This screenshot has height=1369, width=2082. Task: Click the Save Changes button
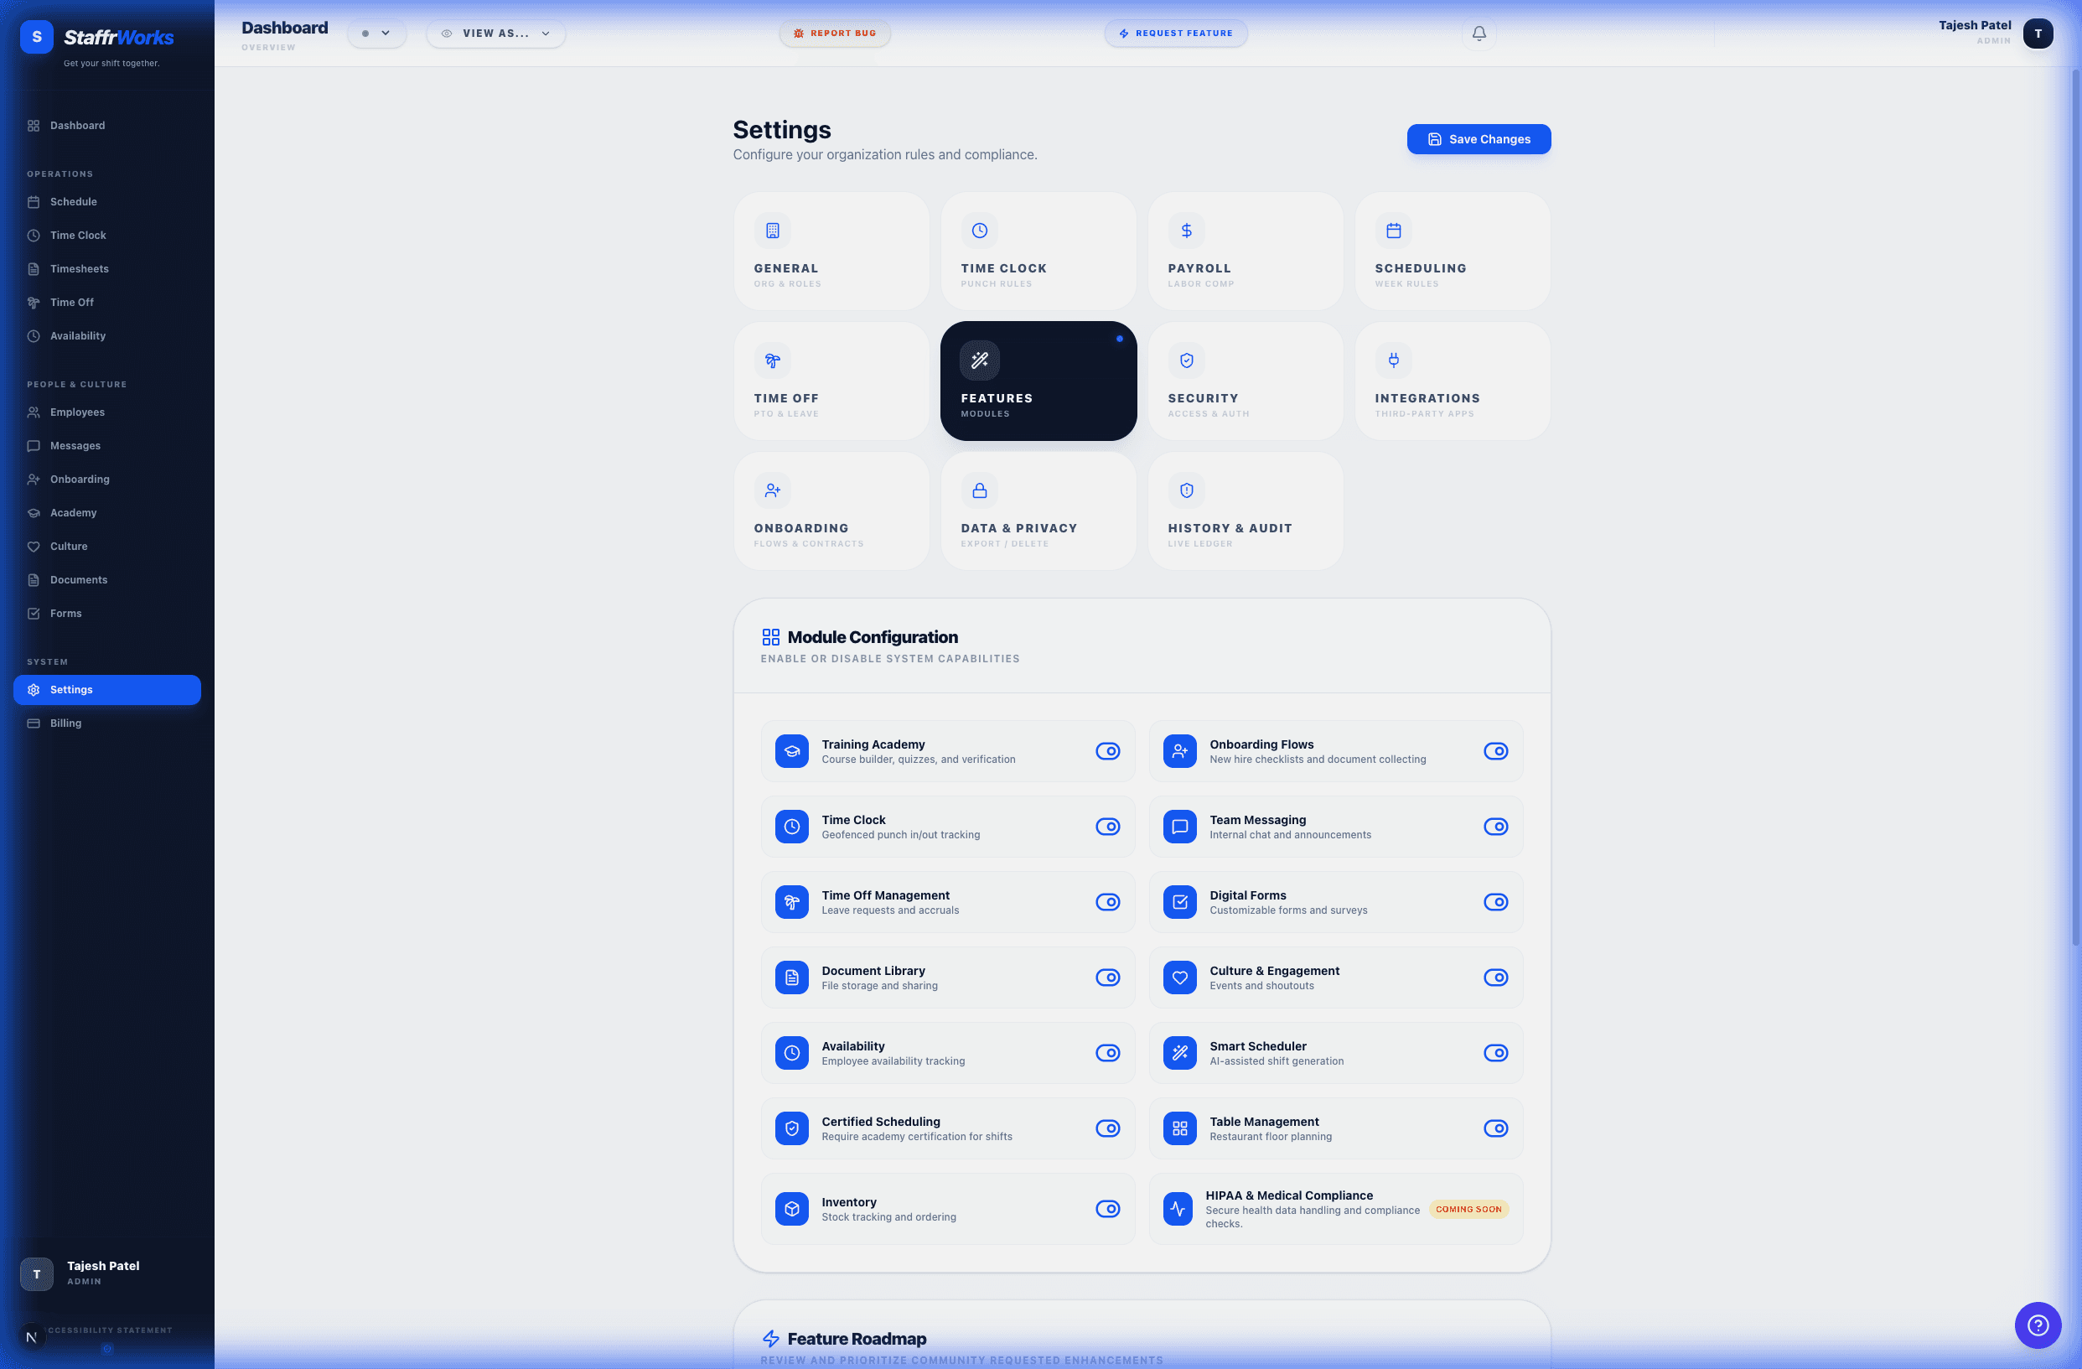pos(1478,138)
